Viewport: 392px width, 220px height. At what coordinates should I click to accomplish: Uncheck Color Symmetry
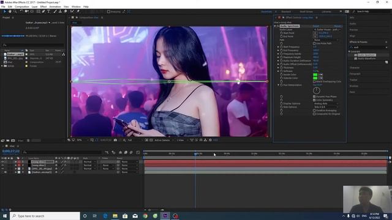tap(314, 100)
